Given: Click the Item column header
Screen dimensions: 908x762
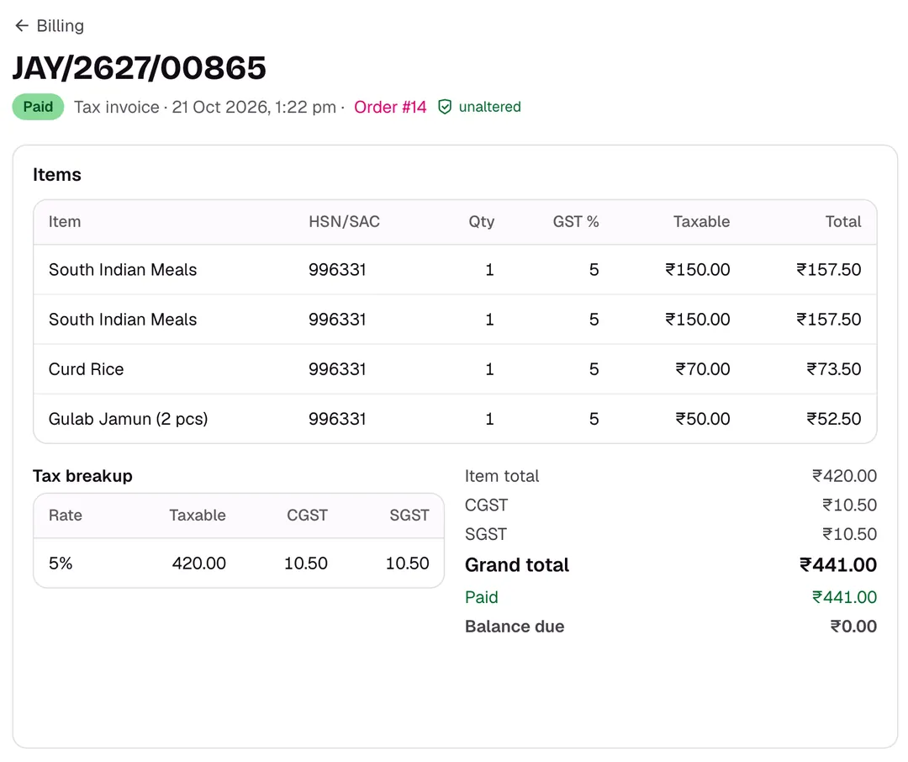Looking at the screenshot, I should [x=64, y=221].
